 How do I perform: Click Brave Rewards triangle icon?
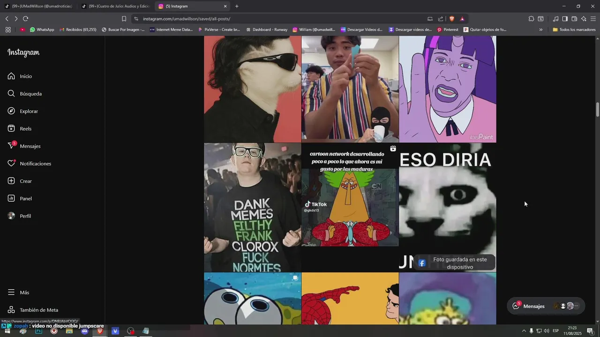pos(462,19)
